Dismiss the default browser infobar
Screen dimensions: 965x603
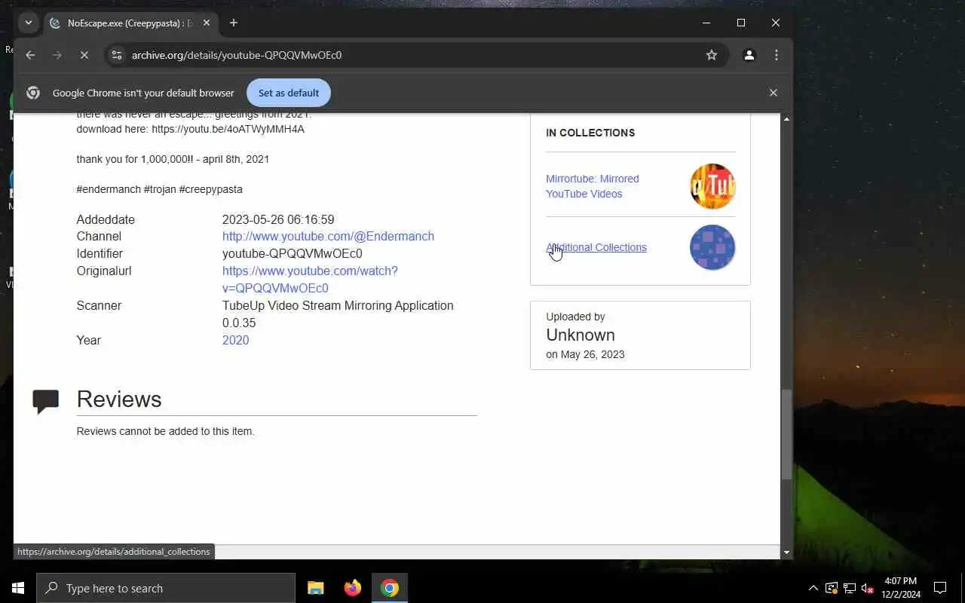pyautogui.click(x=773, y=93)
